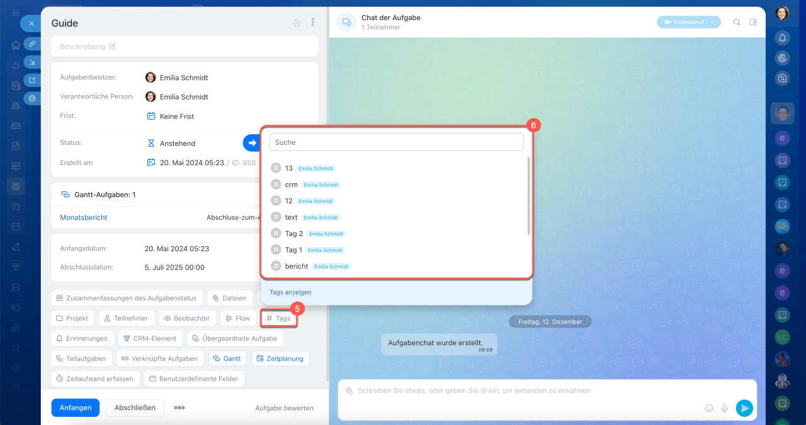Attach a file with paperclip in chat
Viewport: 806px width, 425px height.
point(349,391)
